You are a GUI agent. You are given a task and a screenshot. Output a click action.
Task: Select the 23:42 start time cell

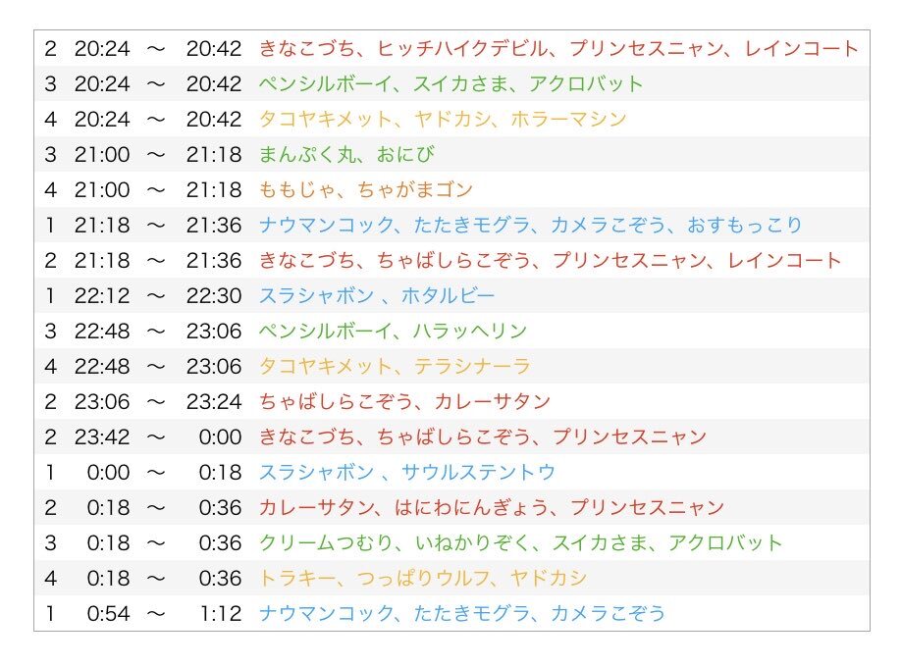101,436
